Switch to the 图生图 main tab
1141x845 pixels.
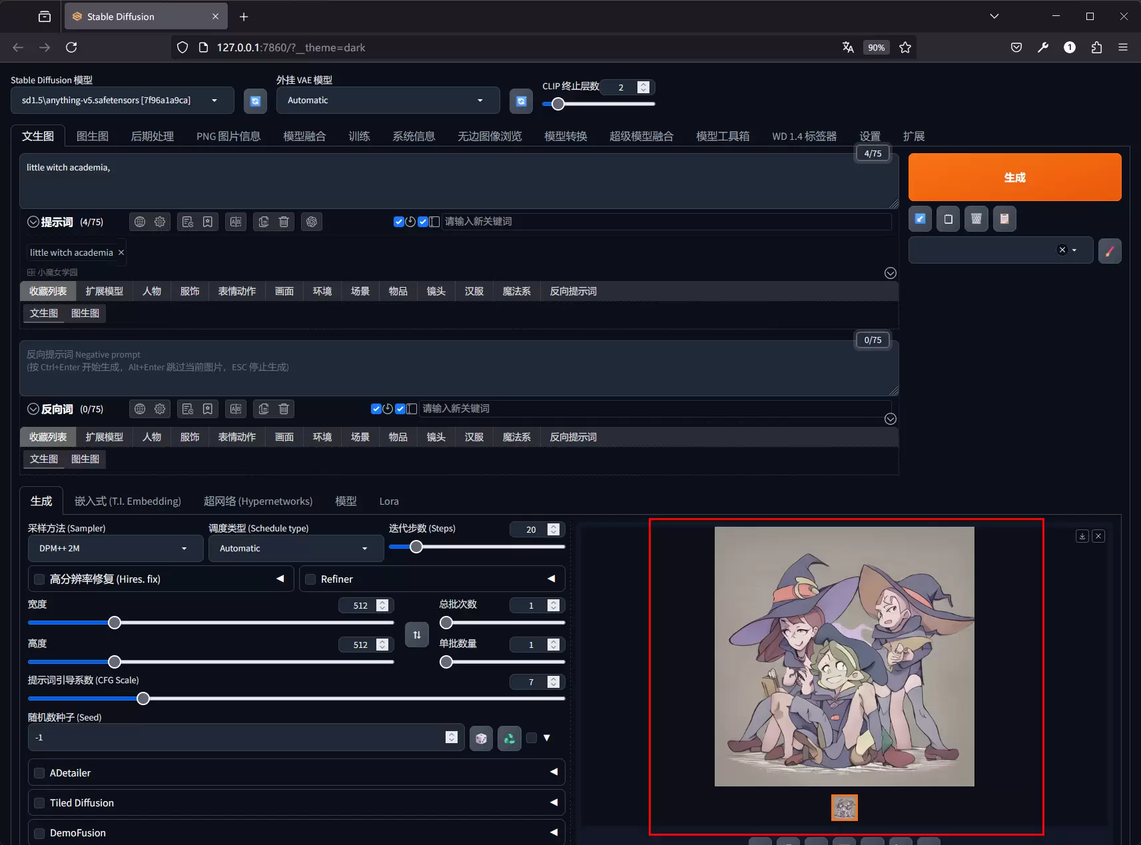coord(93,136)
